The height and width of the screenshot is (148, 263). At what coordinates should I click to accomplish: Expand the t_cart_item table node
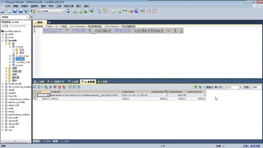(x=10, y=56)
